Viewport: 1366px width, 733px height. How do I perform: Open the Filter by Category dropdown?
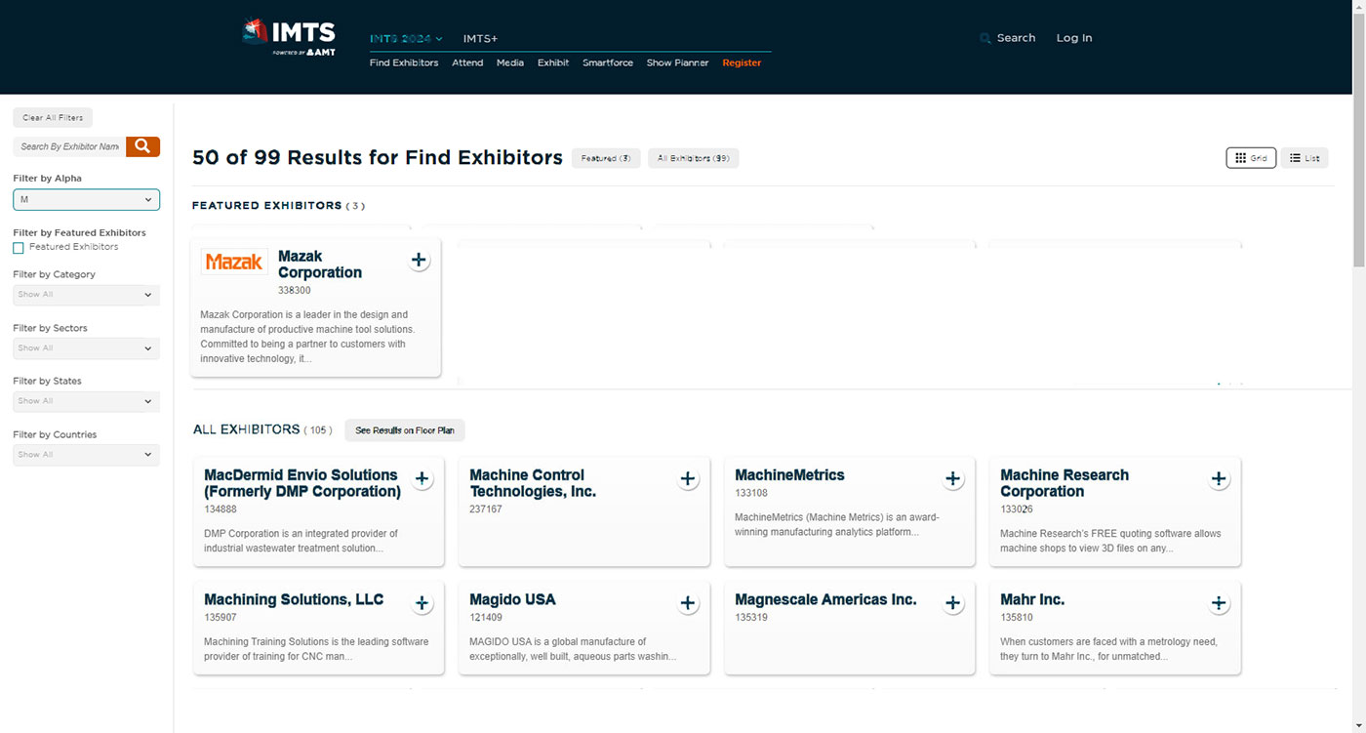(x=86, y=295)
